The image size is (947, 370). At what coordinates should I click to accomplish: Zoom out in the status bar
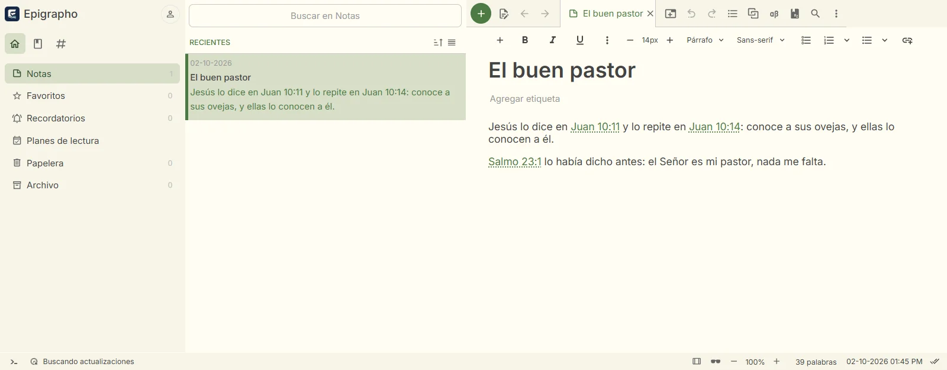[734, 361]
